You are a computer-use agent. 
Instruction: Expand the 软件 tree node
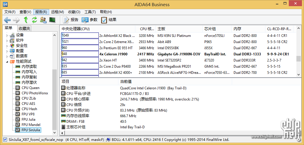click(7, 41)
